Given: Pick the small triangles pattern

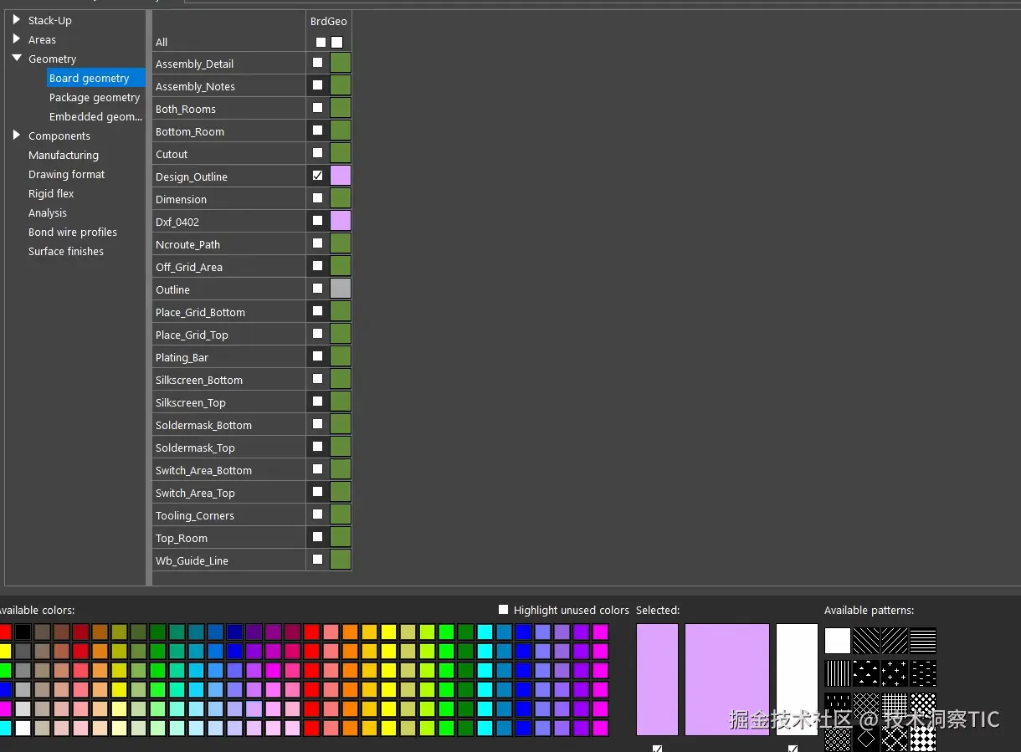Looking at the screenshot, I should (866, 673).
